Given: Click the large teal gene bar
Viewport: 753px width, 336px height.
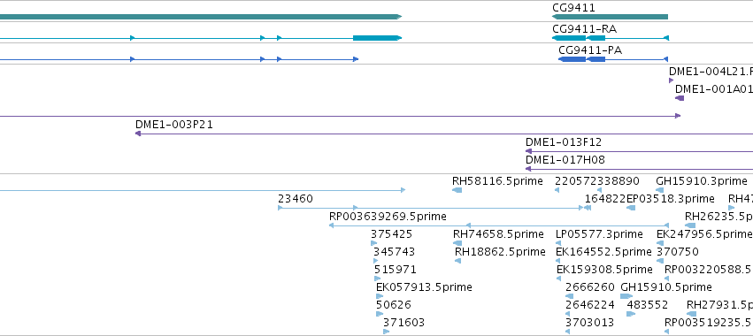Looking at the screenshot, I should (x=201, y=17).
